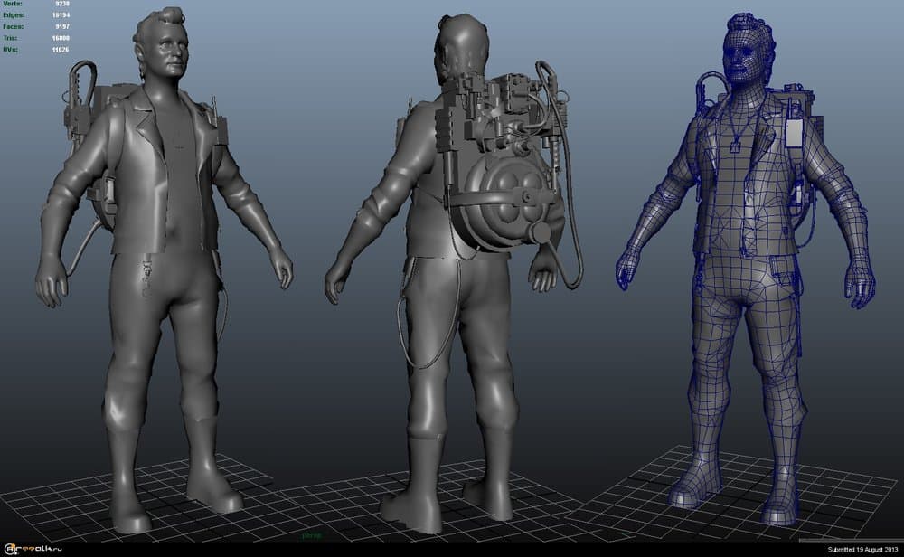Click the green persp camera label
This screenshot has height=557, width=904.
(x=313, y=534)
